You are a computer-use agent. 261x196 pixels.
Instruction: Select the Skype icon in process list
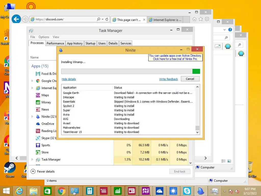click(x=38, y=138)
